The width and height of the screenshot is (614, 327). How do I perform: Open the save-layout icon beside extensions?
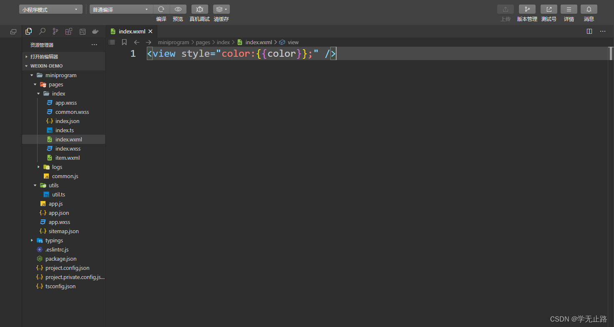tap(82, 31)
